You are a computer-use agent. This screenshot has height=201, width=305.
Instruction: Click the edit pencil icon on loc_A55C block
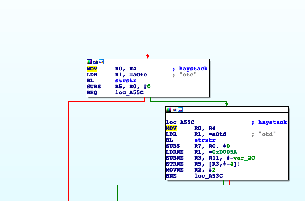point(174,109)
